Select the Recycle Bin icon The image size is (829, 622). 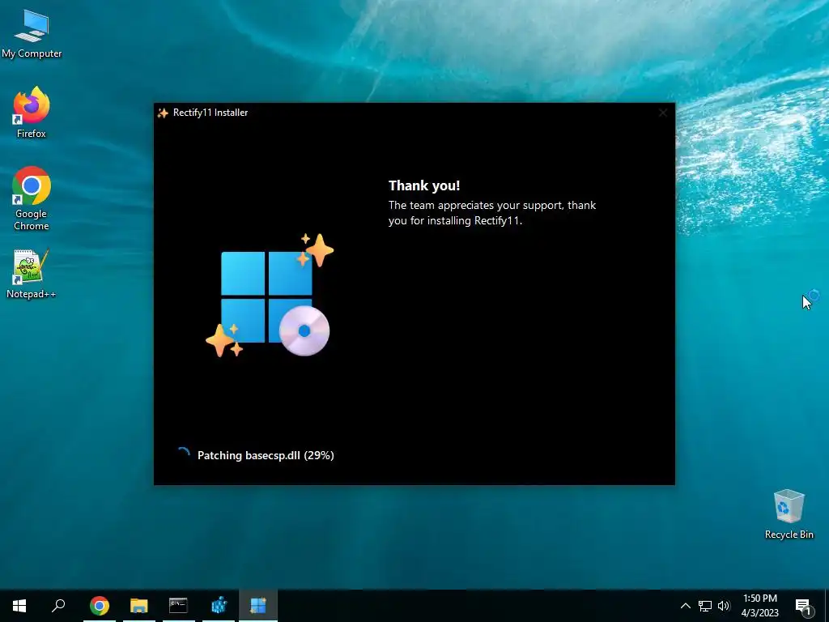pyautogui.click(x=789, y=514)
